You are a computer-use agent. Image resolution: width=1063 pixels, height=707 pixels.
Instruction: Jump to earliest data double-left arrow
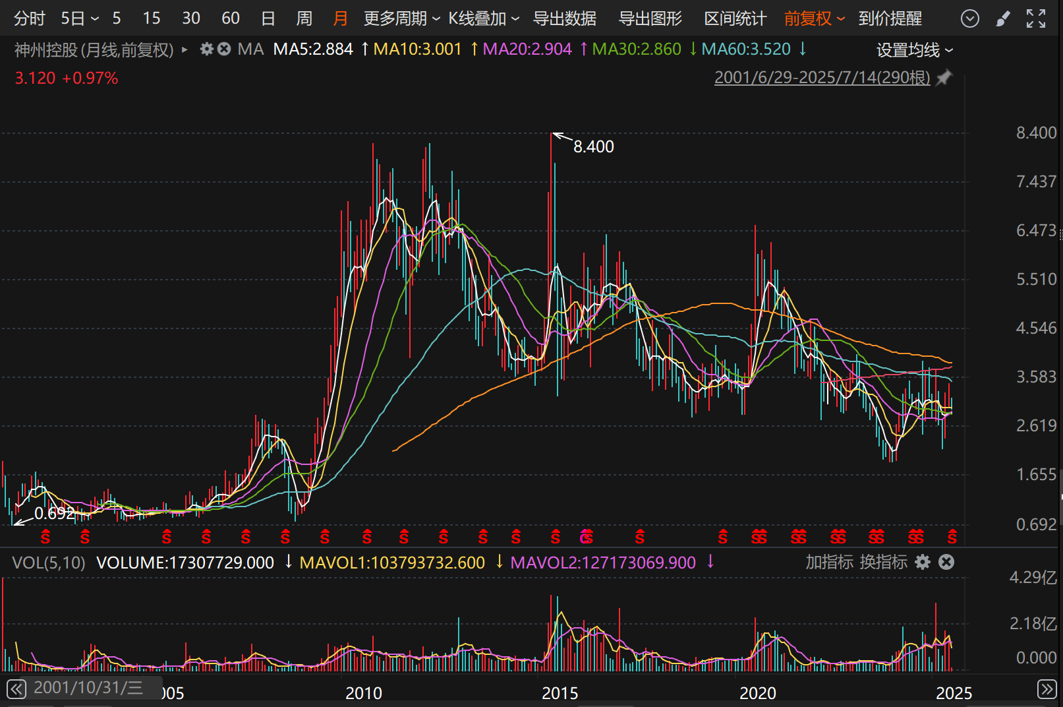[x=16, y=689]
